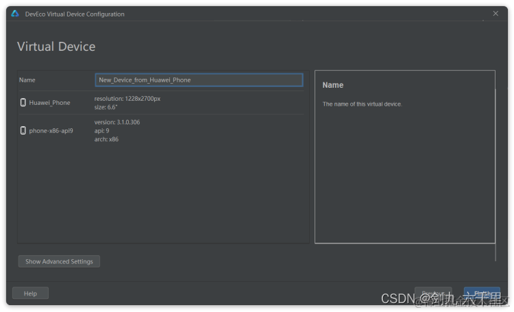Click the size: 6.6" text
Image resolution: width=514 pixels, height=312 pixels.
click(106, 107)
